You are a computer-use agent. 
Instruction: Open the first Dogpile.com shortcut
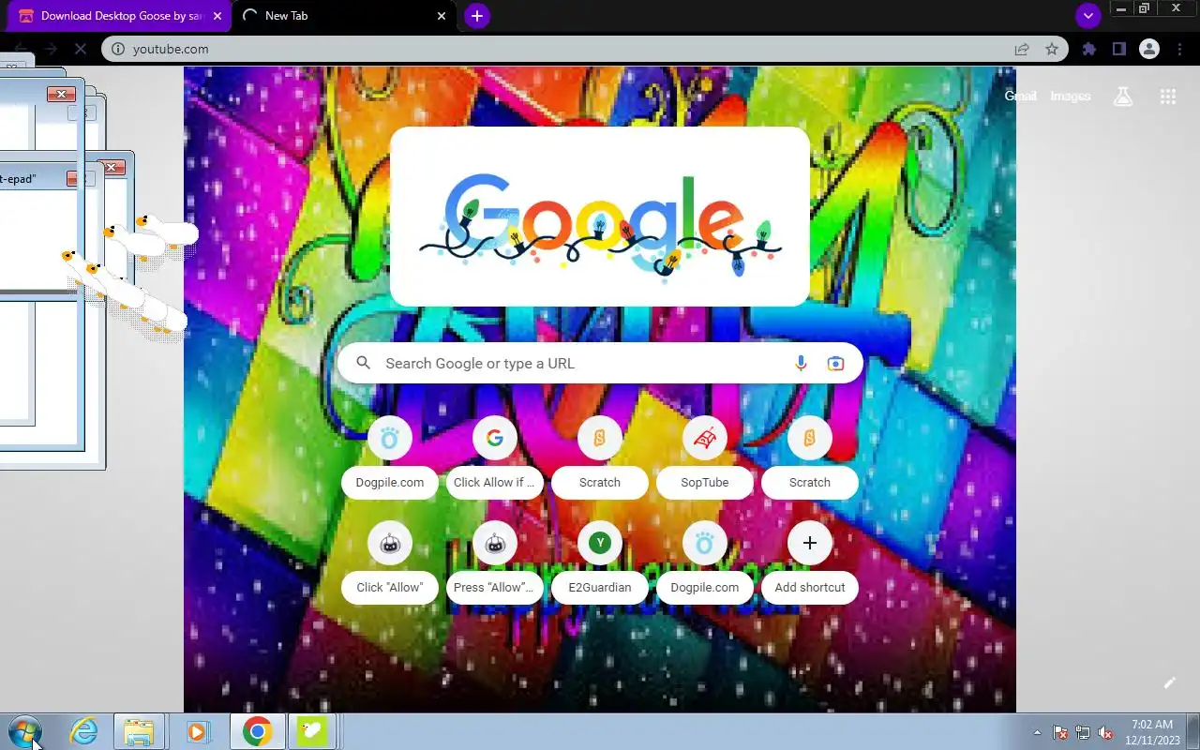click(390, 459)
